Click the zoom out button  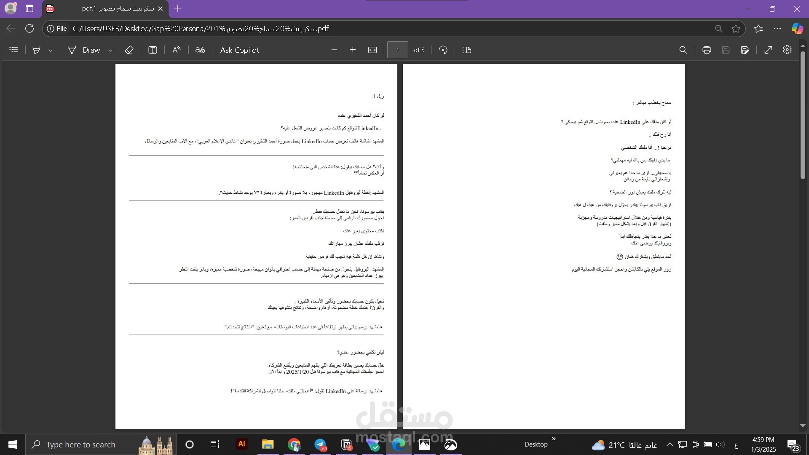pyautogui.click(x=333, y=50)
